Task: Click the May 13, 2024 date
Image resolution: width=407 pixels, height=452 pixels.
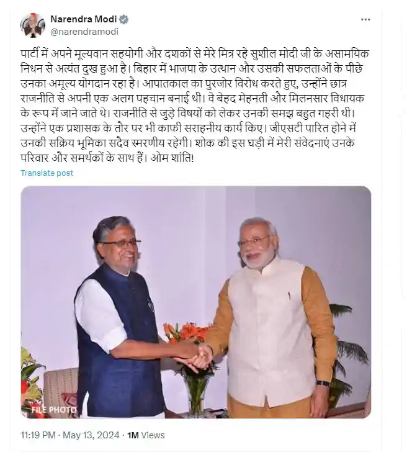Action: pyautogui.click(x=91, y=435)
